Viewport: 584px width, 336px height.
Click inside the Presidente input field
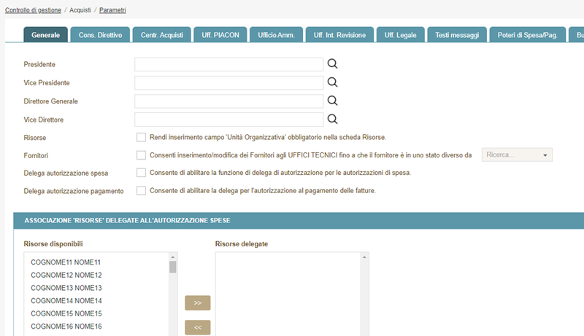(x=228, y=64)
